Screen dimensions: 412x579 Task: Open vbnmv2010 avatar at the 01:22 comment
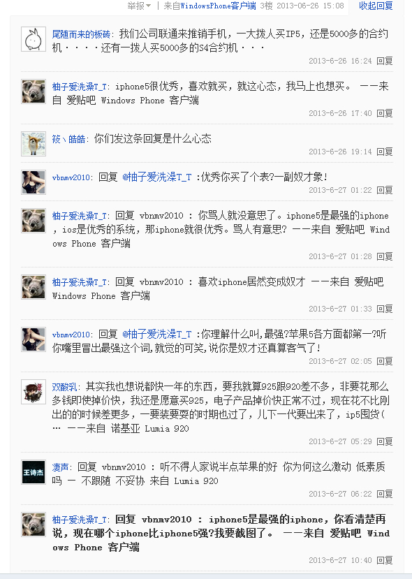pos(34,182)
